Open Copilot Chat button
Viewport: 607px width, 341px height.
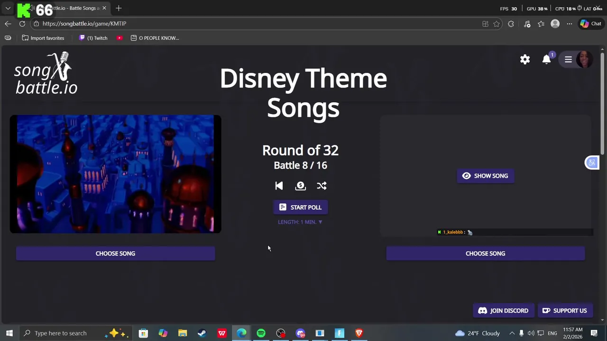(x=590, y=24)
